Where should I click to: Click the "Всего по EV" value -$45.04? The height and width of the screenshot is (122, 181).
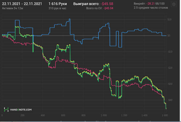[108, 8]
